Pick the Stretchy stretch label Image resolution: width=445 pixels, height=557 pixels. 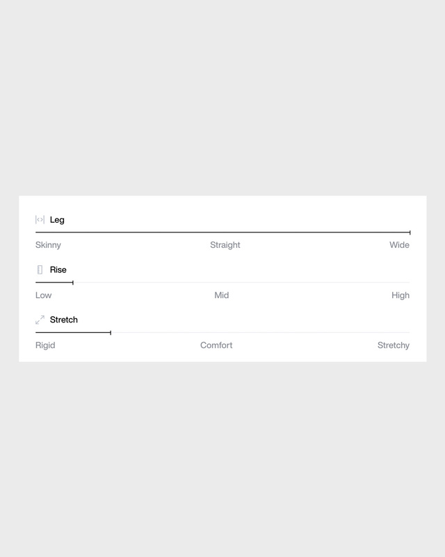pos(394,345)
